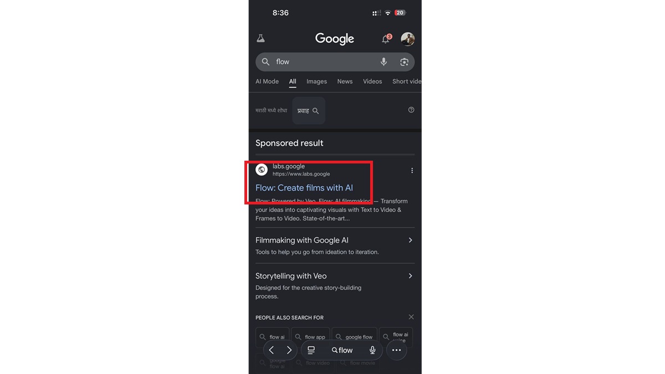Start voice search in search bar
665x374 pixels.
pyautogui.click(x=383, y=62)
